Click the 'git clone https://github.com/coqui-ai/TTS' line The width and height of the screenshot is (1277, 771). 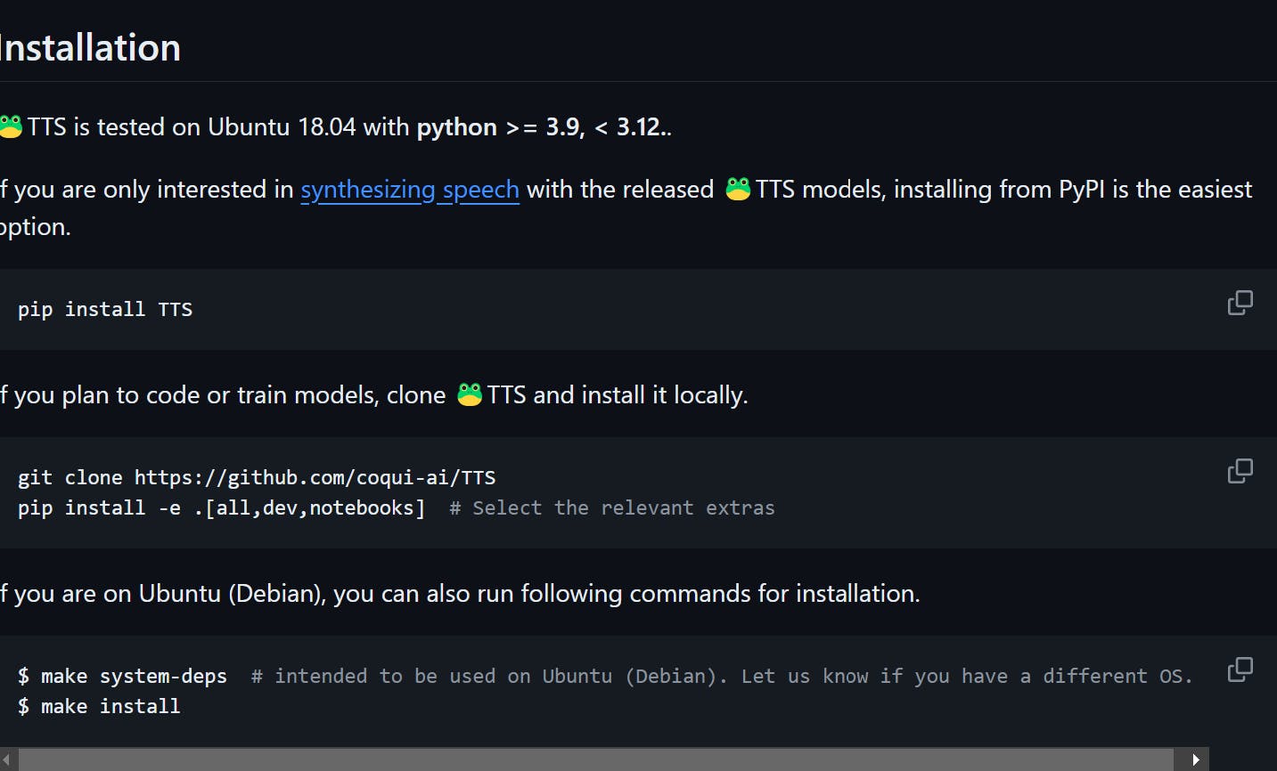coord(257,478)
